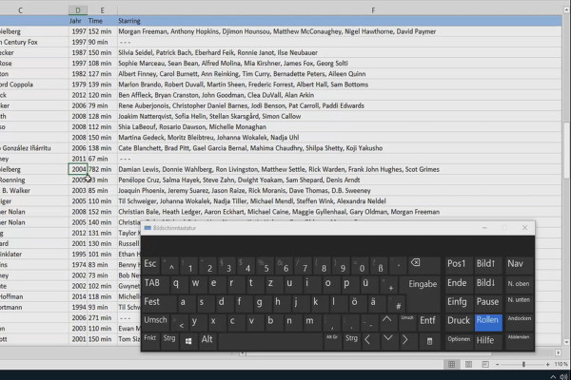
Task: Tap the ß key on the number row
Action: tap(379, 266)
